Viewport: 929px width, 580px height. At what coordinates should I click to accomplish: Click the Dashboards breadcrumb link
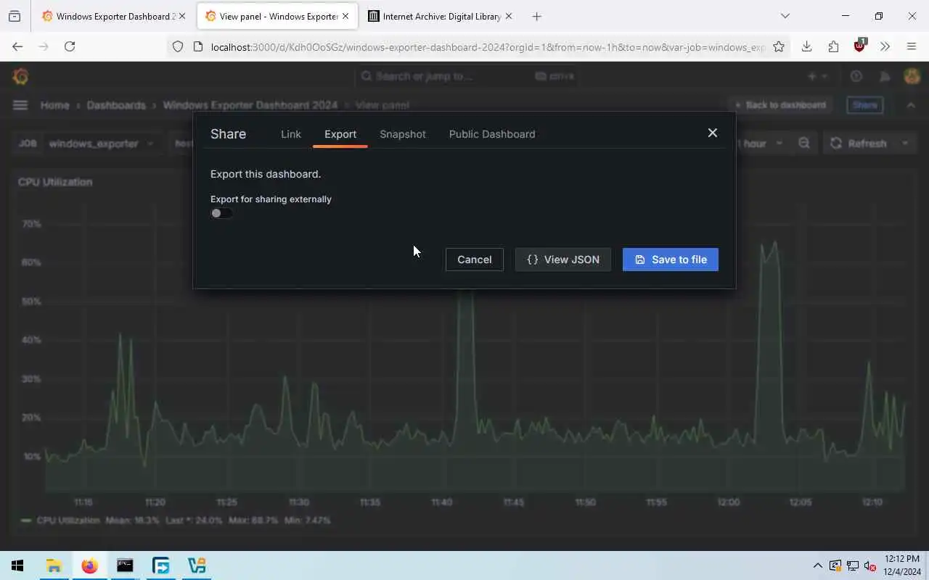[x=116, y=105]
